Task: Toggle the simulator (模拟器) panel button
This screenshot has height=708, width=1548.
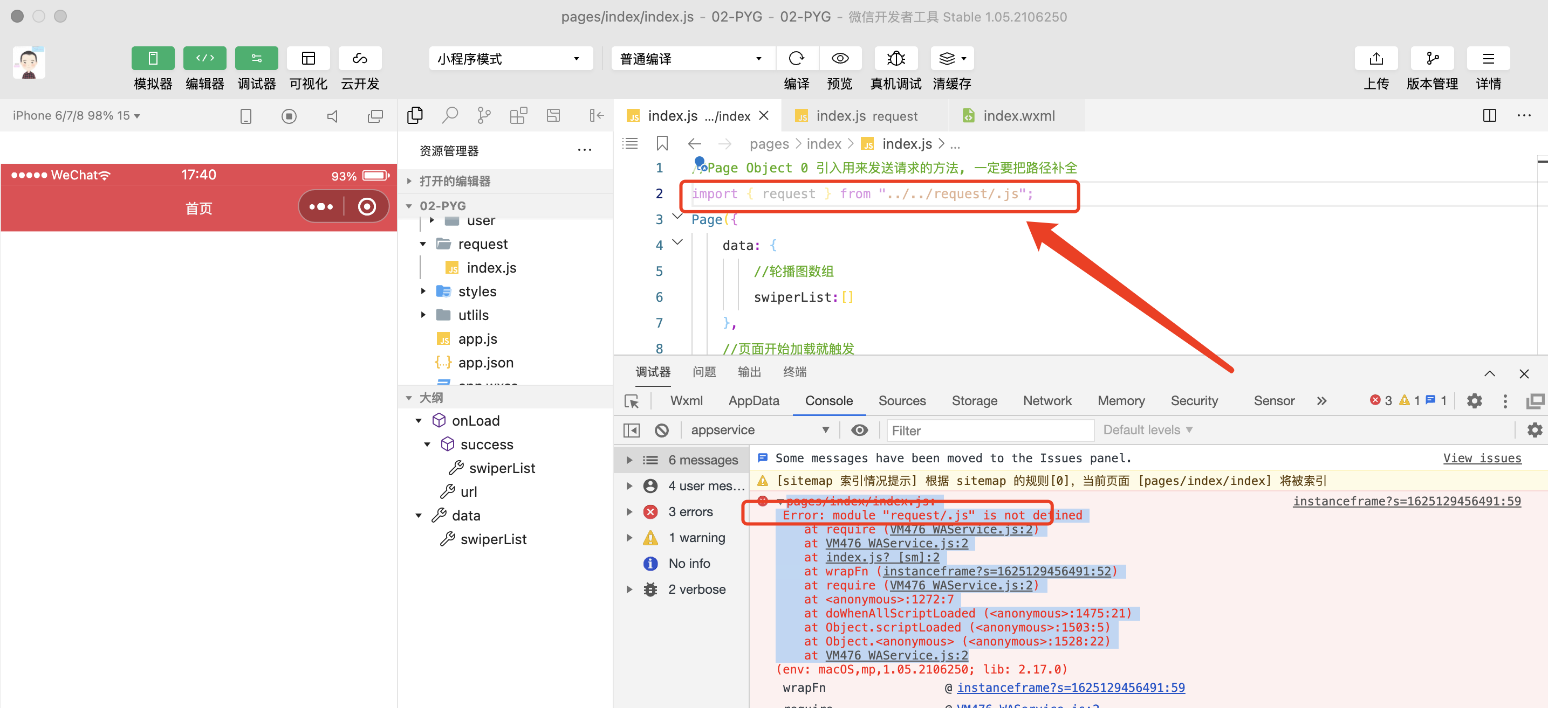Action: click(153, 58)
